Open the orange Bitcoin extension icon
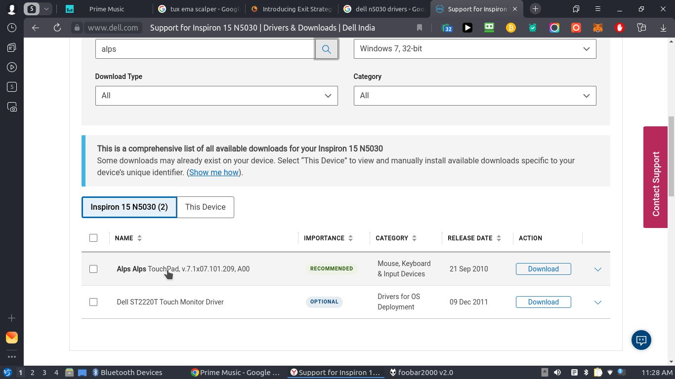Viewport: 675px width, 379px height. (x=511, y=28)
